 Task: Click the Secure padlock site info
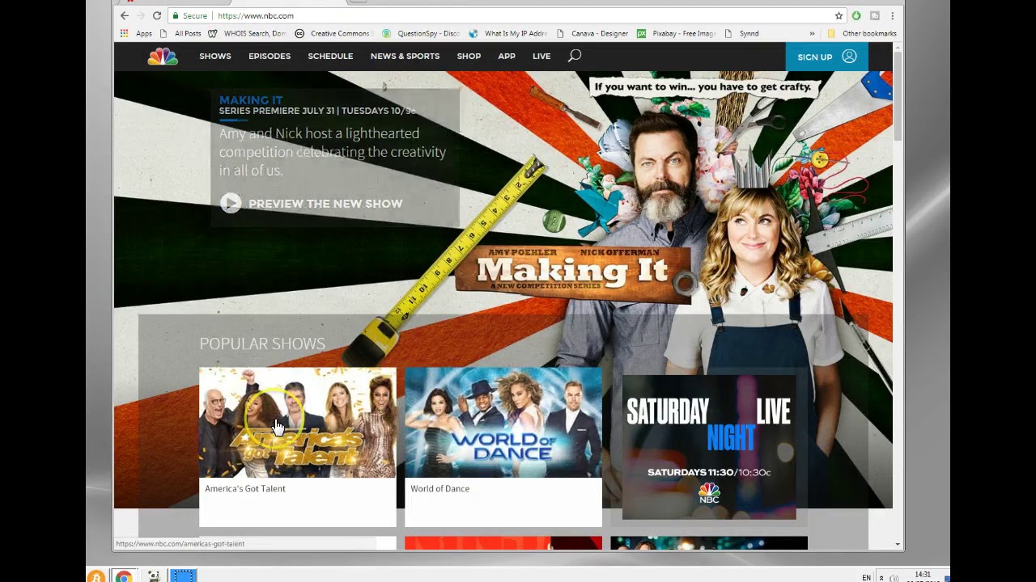189,15
